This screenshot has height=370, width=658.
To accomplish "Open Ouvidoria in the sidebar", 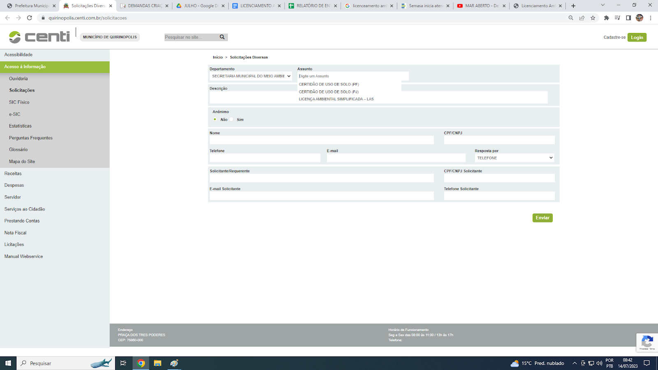I will click(x=19, y=79).
